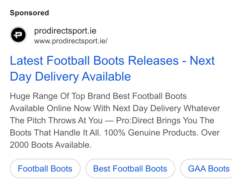This screenshot has width=232, height=188.
Task: Click the Pro:Direct round logo icon
Action: pyautogui.click(x=18, y=35)
